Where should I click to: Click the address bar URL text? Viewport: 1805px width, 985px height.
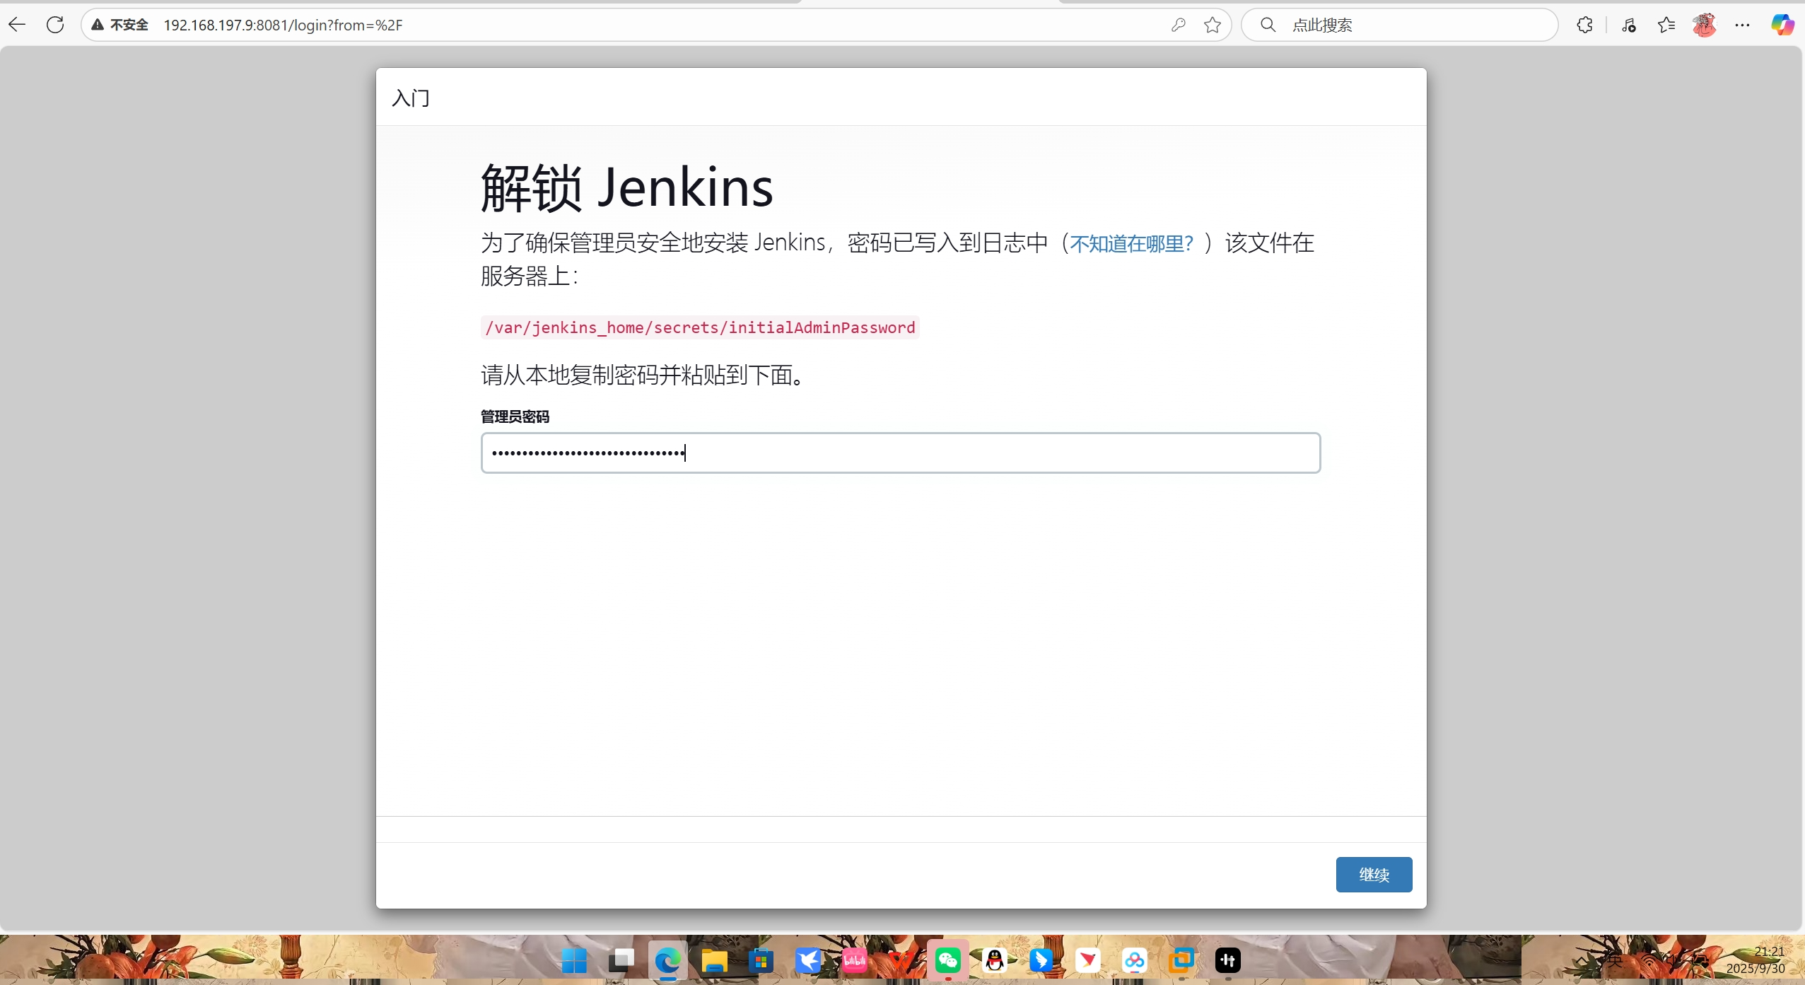click(283, 25)
